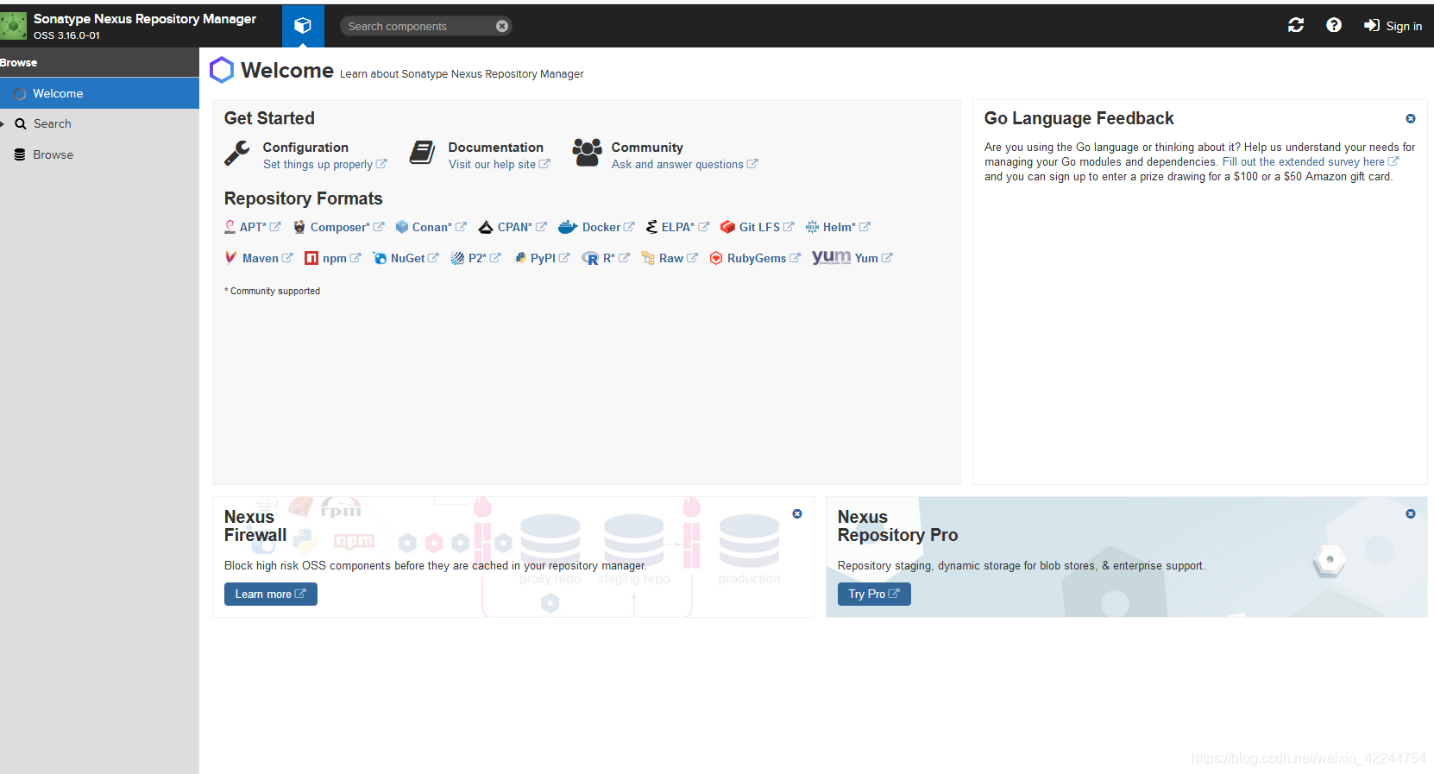This screenshot has height=774, width=1434.
Task: Click the Sonatype Nexus logo icon
Action: coord(14,26)
